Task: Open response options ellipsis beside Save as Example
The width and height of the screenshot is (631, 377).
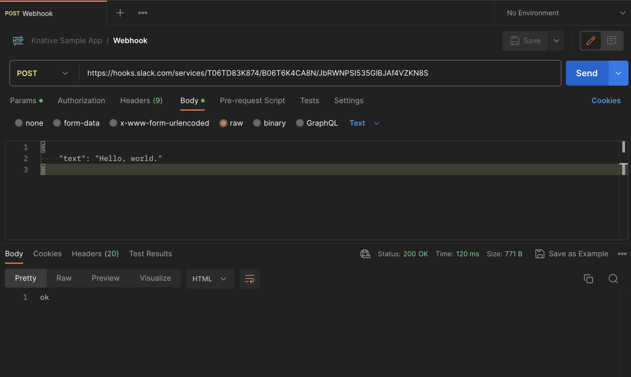Action: click(622, 254)
